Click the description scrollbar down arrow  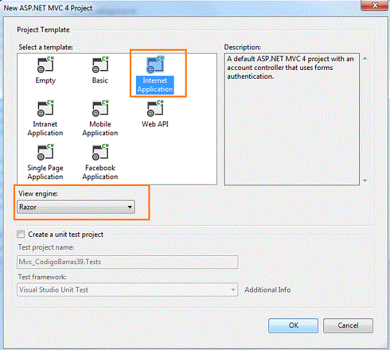coord(365,180)
